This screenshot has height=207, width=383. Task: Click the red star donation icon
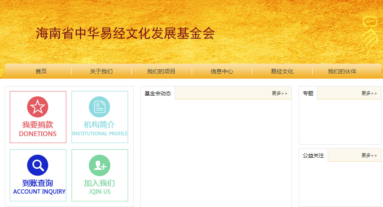tap(38, 107)
